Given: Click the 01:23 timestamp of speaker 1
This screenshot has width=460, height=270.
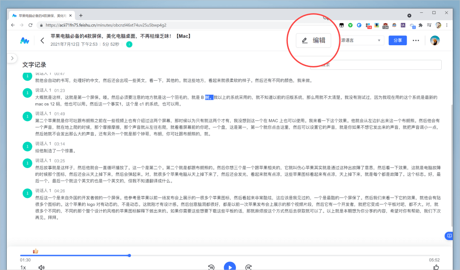Looking at the screenshot, I should pos(60,90).
